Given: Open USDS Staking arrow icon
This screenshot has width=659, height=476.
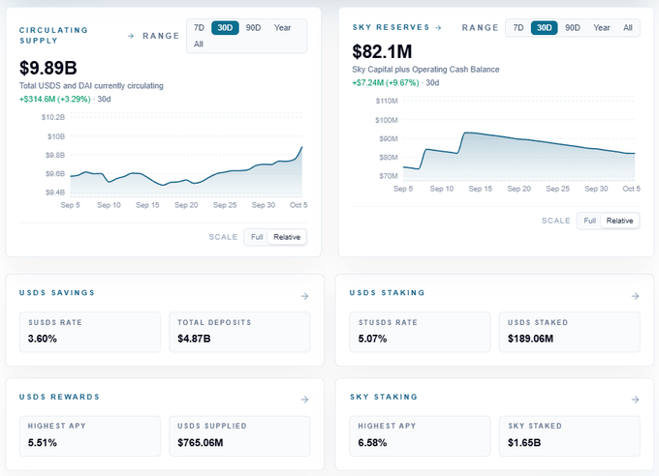Looking at the screenshot, I should point(635,296).
